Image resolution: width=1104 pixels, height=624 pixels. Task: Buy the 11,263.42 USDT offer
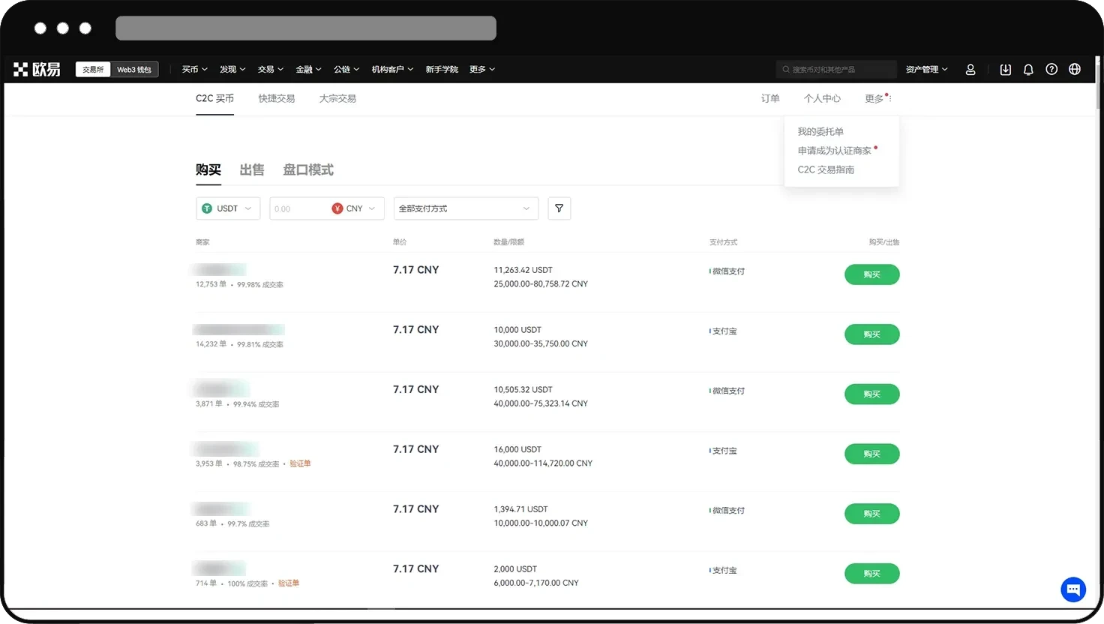871,274
